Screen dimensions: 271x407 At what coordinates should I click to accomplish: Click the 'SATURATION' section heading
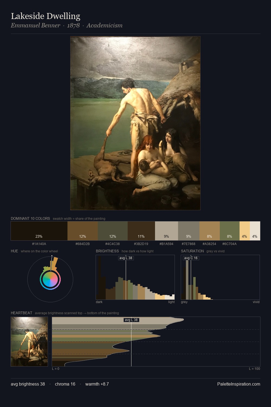tap(192, 251)
